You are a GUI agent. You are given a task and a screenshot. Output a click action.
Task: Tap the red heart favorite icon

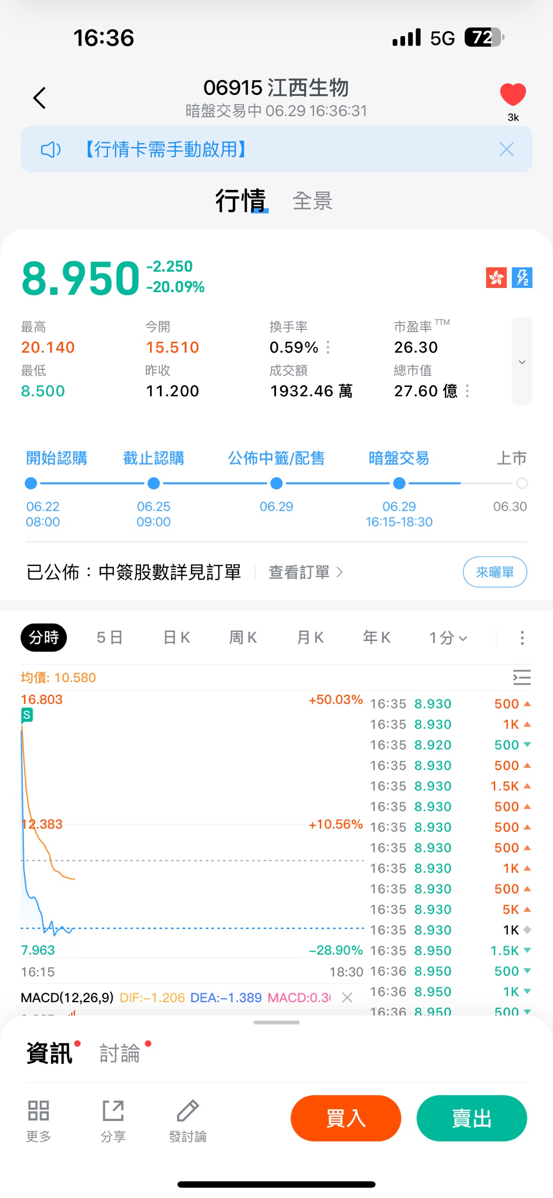coord(512,94)
